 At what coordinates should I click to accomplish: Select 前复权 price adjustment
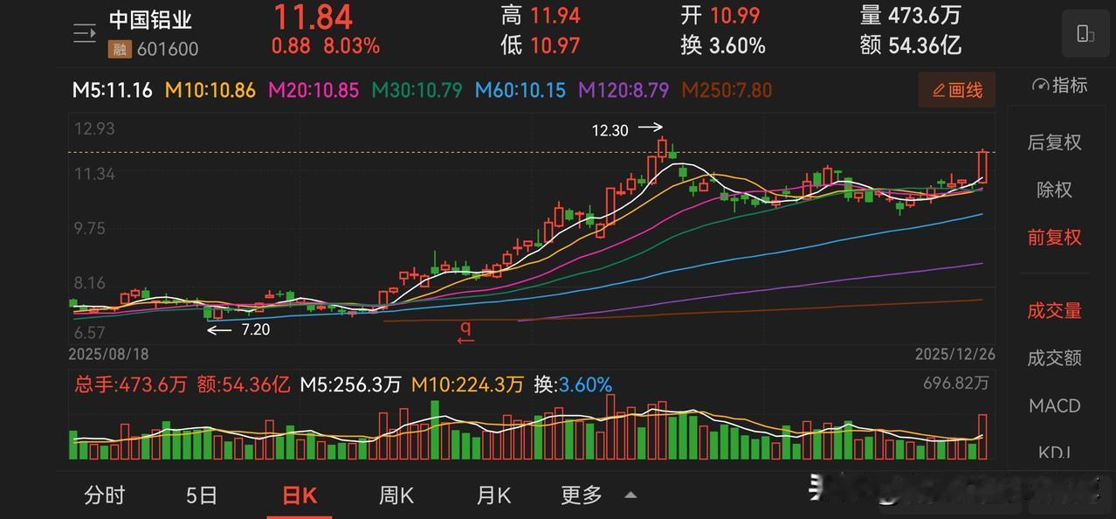coord(1054,237)
